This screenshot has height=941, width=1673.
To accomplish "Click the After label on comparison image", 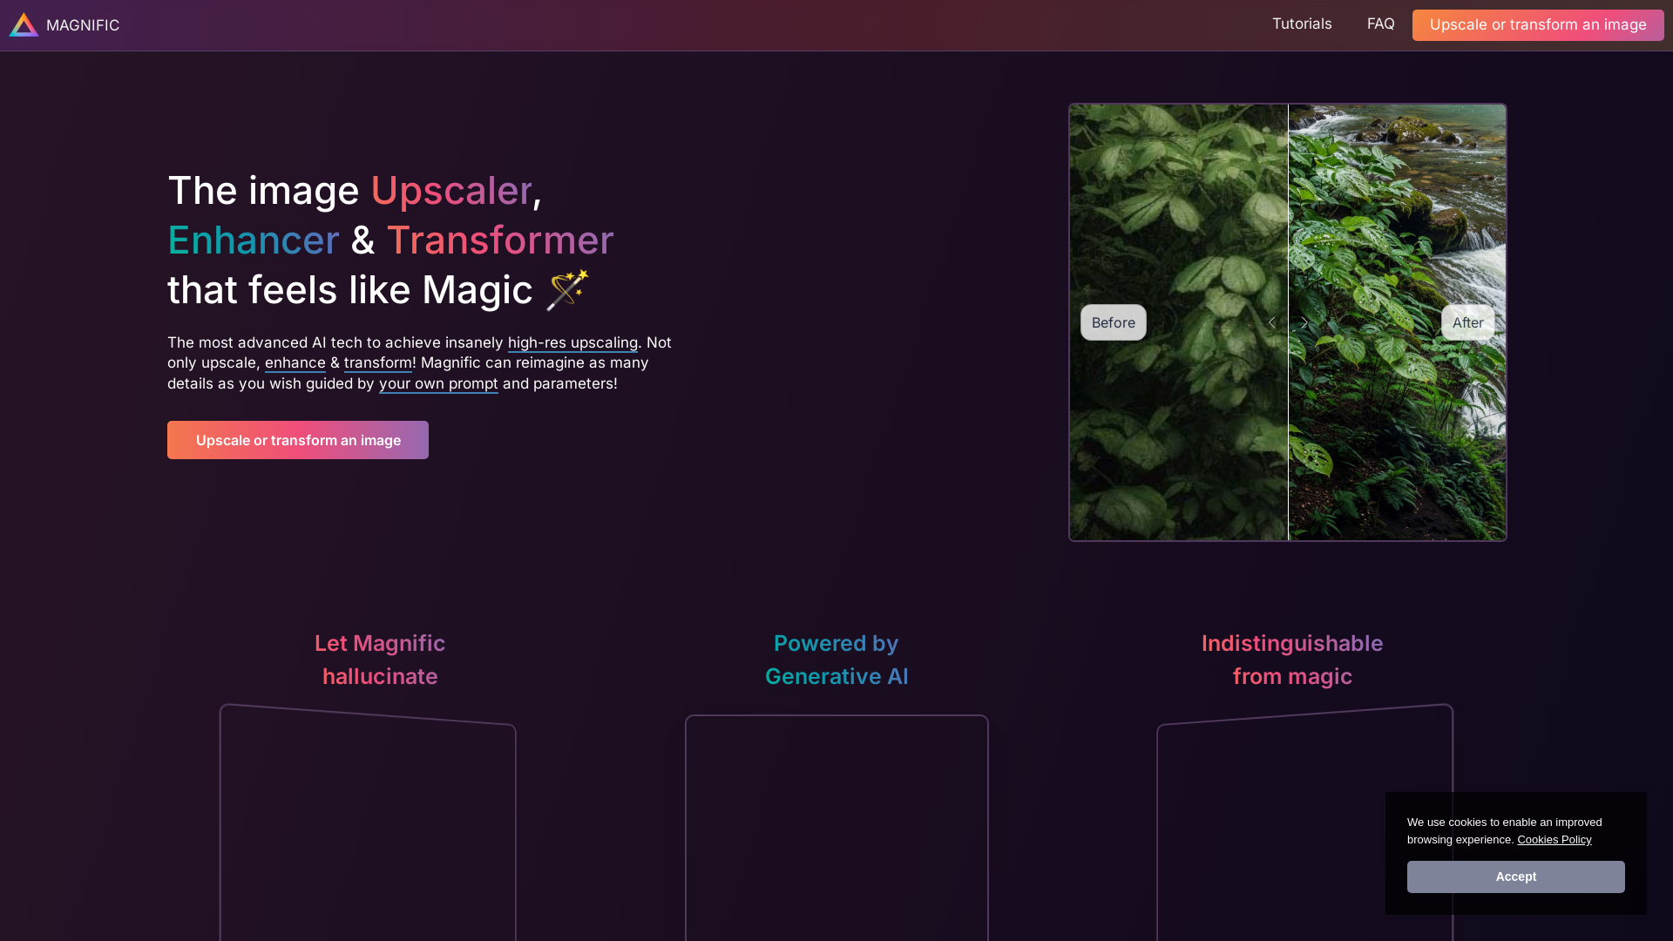I will 1468,322.
